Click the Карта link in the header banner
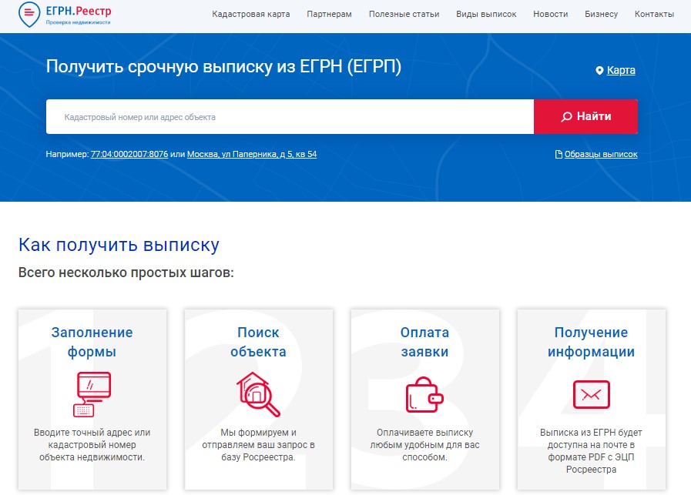This screenshot has height=495, width=691. (621, 70)
